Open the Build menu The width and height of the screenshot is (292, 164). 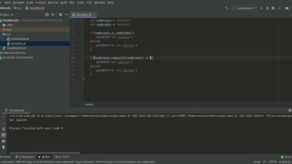(64, 3)
